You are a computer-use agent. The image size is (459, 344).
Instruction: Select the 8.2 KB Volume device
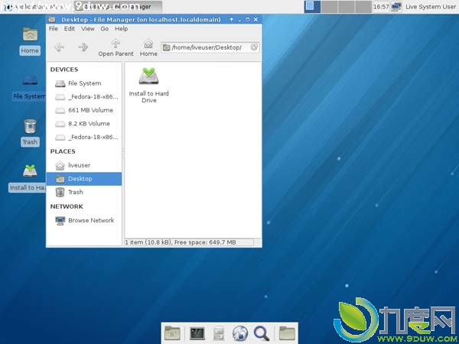point(88,124)
